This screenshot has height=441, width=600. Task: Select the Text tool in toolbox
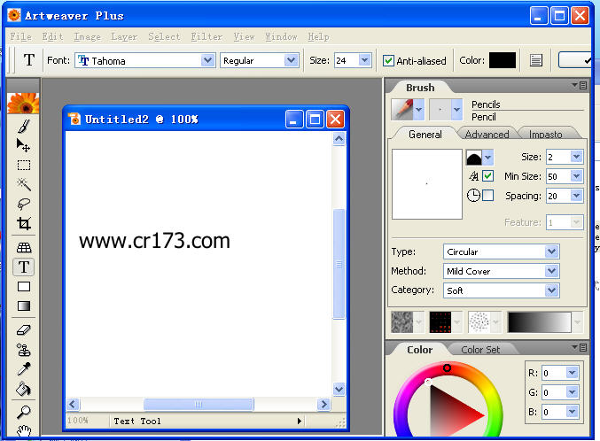23,267
